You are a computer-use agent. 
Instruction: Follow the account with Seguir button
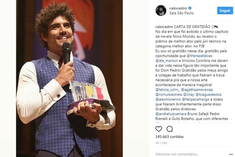[x=225, y=10]
